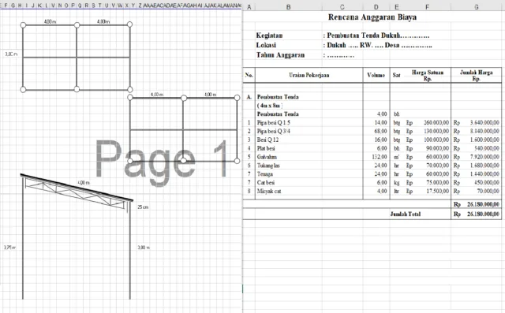Click the volume value 132,00

[x=380, y=157]
